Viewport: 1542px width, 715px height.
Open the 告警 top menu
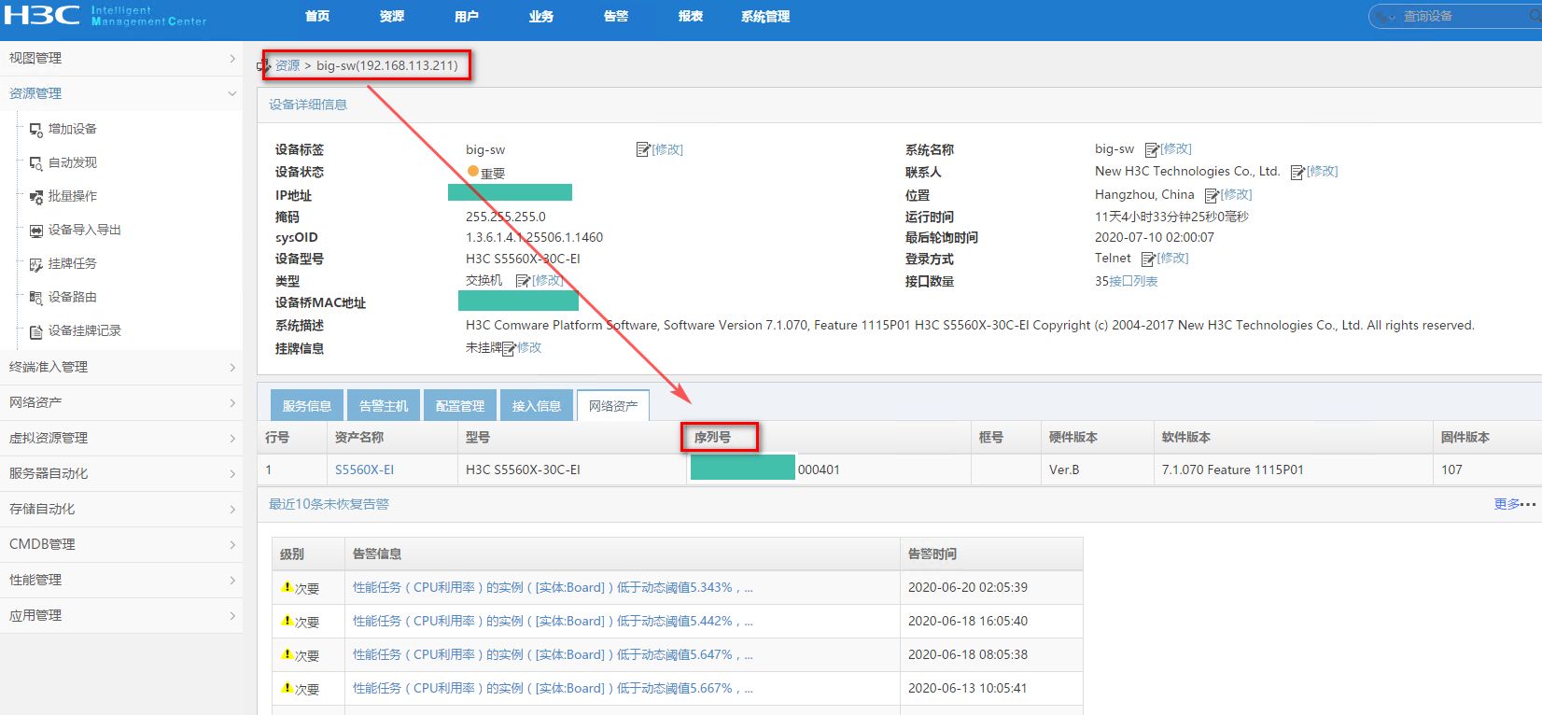click(616, 17)
